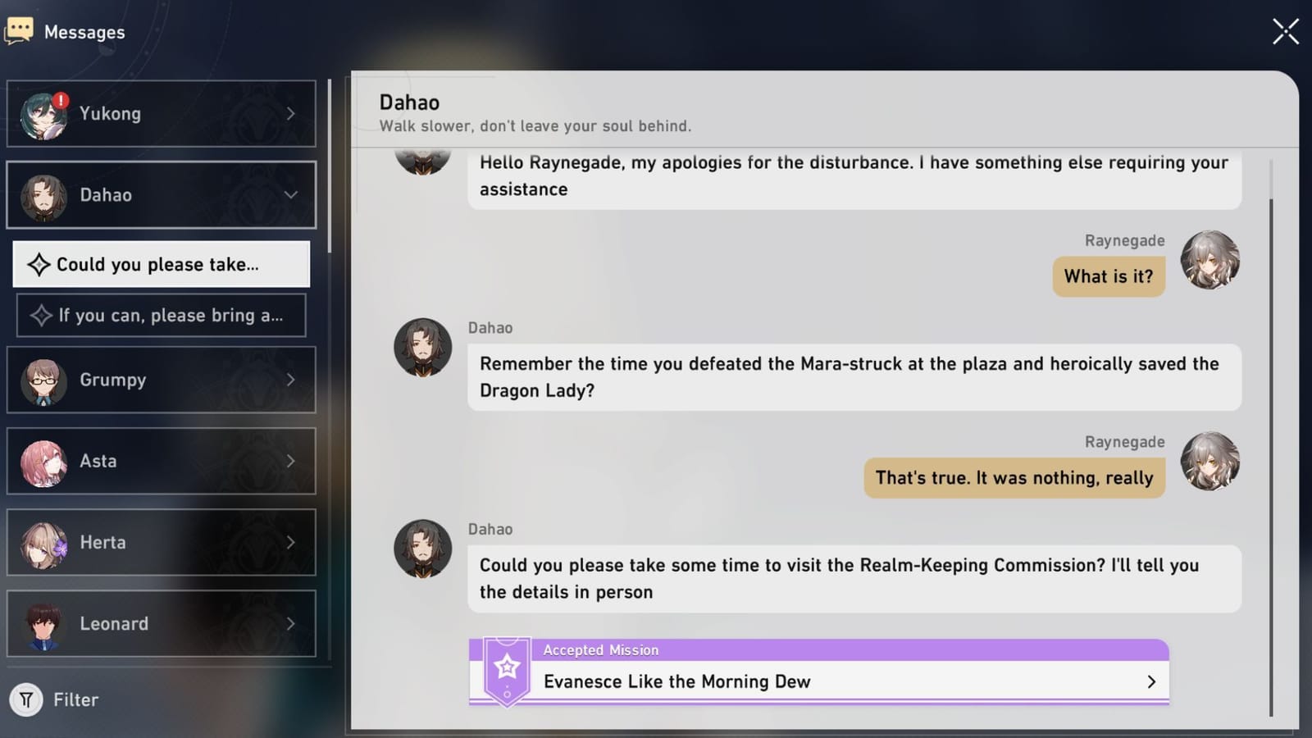The height and width of the screenshot is (738, 1312).
Task: Click Yukong's avatar with unread alert
Action: pos(43,115)
